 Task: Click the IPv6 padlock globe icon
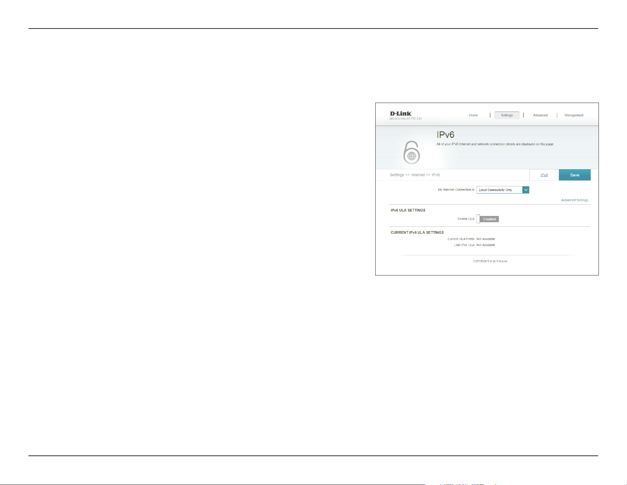click(412, 153)
